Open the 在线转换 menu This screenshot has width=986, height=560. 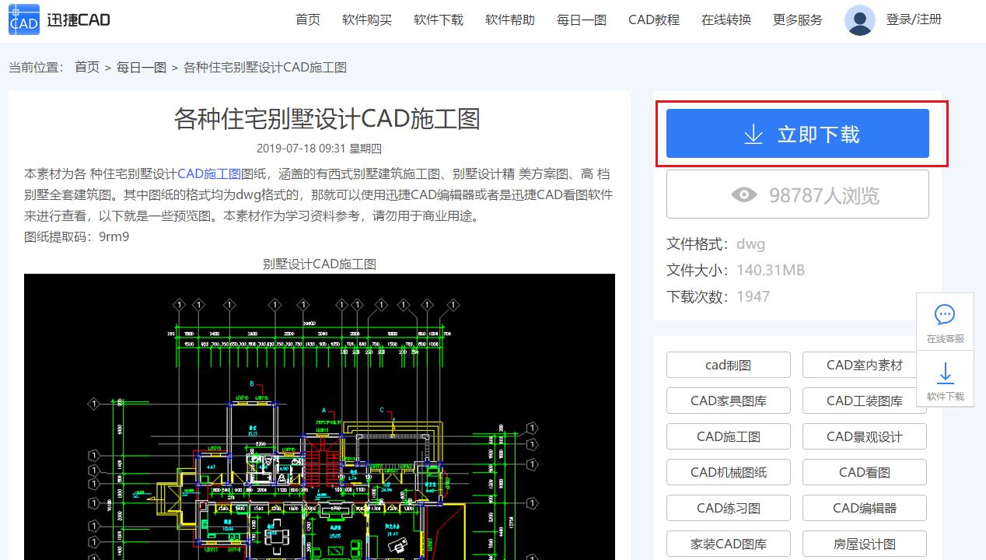click(x=725, y=20)
